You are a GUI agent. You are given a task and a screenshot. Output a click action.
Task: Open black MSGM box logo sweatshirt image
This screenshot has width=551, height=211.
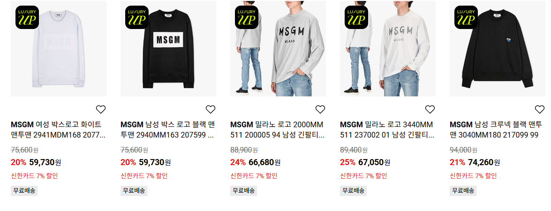(168, 49)
